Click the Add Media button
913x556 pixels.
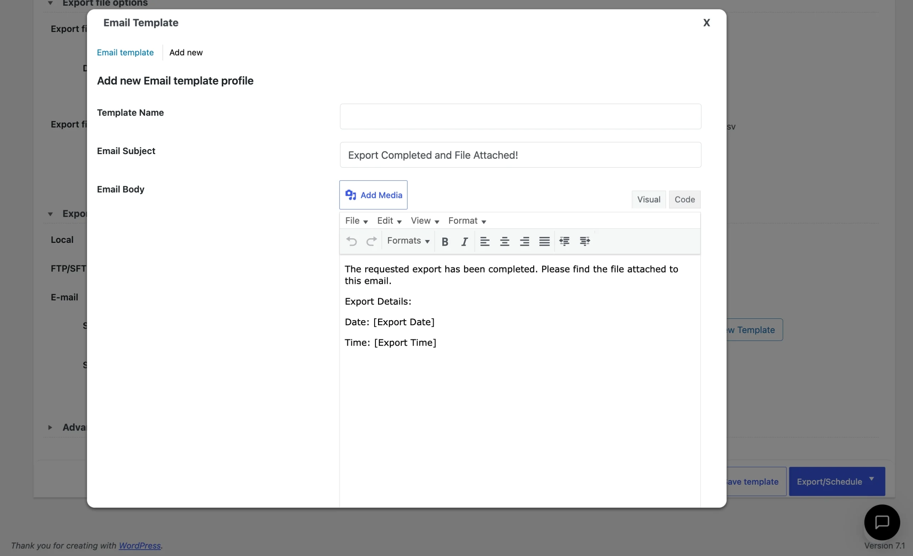coord(373,195)
